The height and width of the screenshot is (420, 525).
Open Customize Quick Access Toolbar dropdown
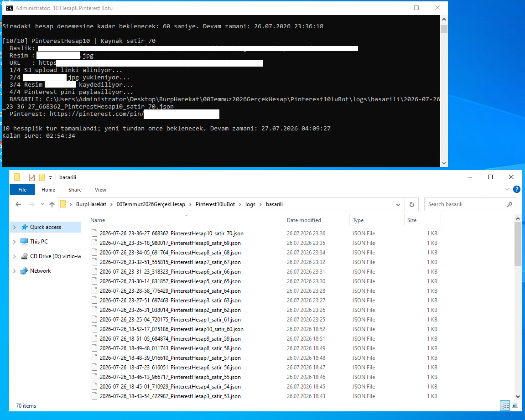tap(50, 178)
